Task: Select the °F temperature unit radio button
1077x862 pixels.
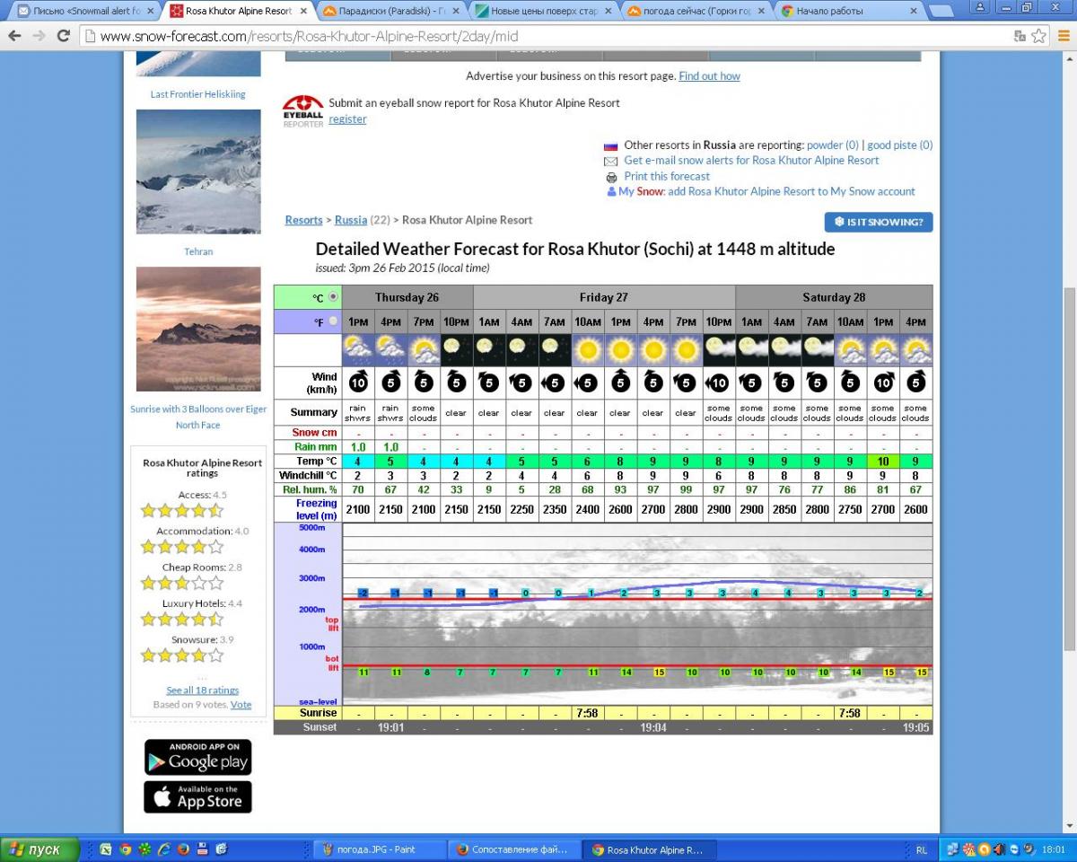Action: coord(334,321)
